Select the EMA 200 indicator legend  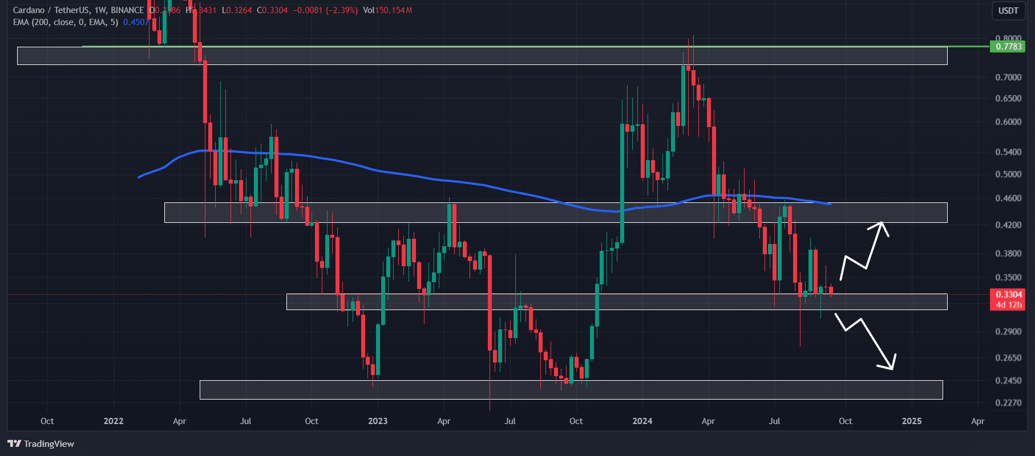(66, 22)
